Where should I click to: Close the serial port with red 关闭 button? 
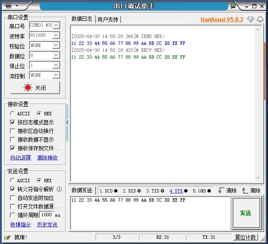pyautogui.click(x=35, y=88)
